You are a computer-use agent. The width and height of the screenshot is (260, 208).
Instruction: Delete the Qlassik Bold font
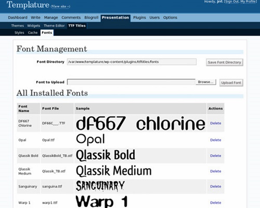point(215,156)
